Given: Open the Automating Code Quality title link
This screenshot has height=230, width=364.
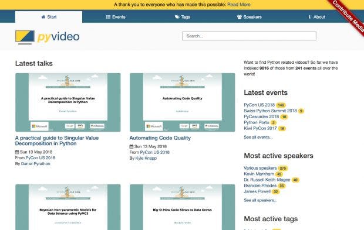Looking at the screenshot, I should click(x=160, y=138).
